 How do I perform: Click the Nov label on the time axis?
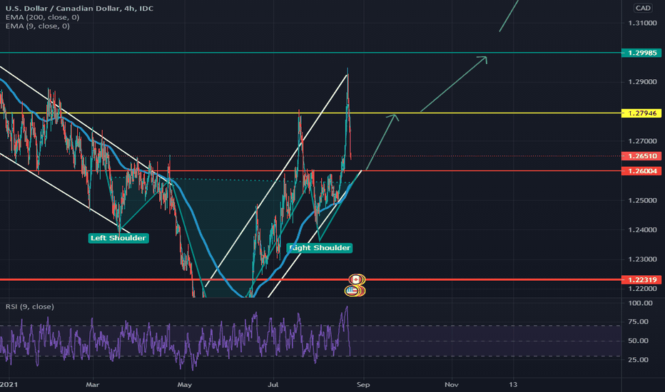point(451,384)
